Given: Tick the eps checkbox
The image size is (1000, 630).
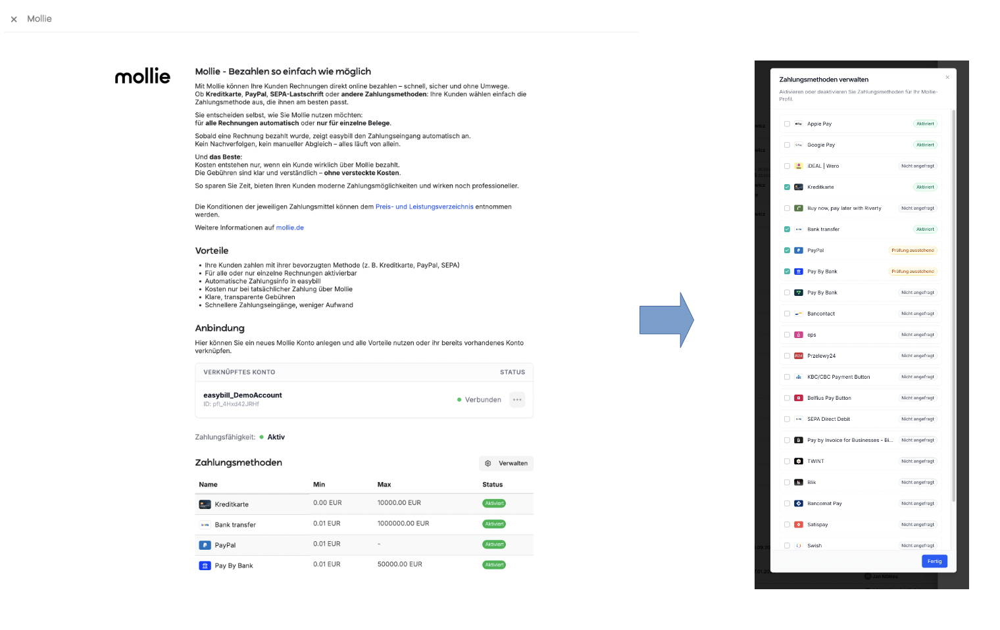Looking at the screenshot, I should pos(787,335).
